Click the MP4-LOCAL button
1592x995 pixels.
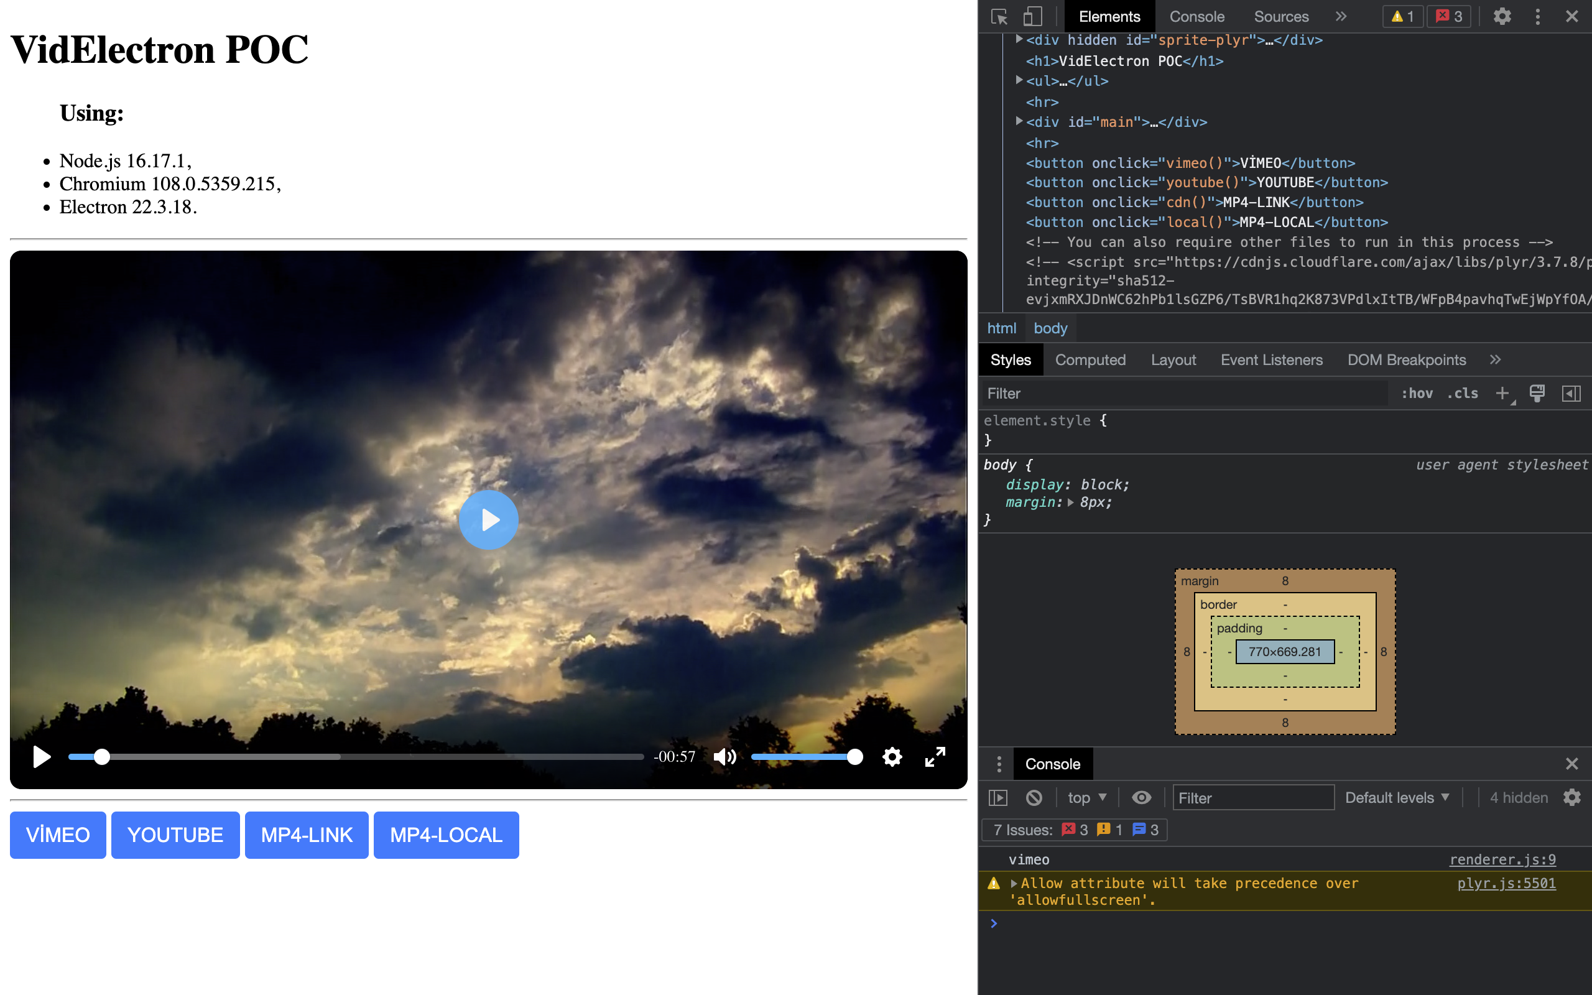tap(446, 835)
